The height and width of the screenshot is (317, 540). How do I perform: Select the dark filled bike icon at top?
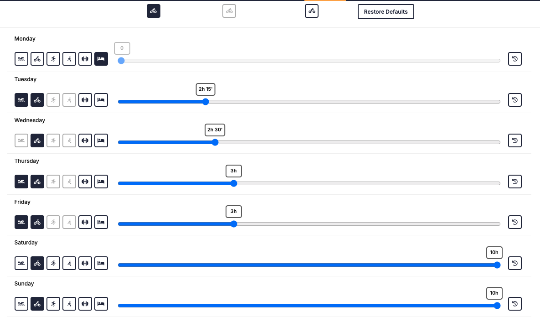click(x=154, y=11)
